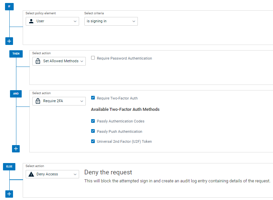Click the padlock icon beside Set Allowed Methods
Screen dimensions: 273x200
[x=38, y=61]
